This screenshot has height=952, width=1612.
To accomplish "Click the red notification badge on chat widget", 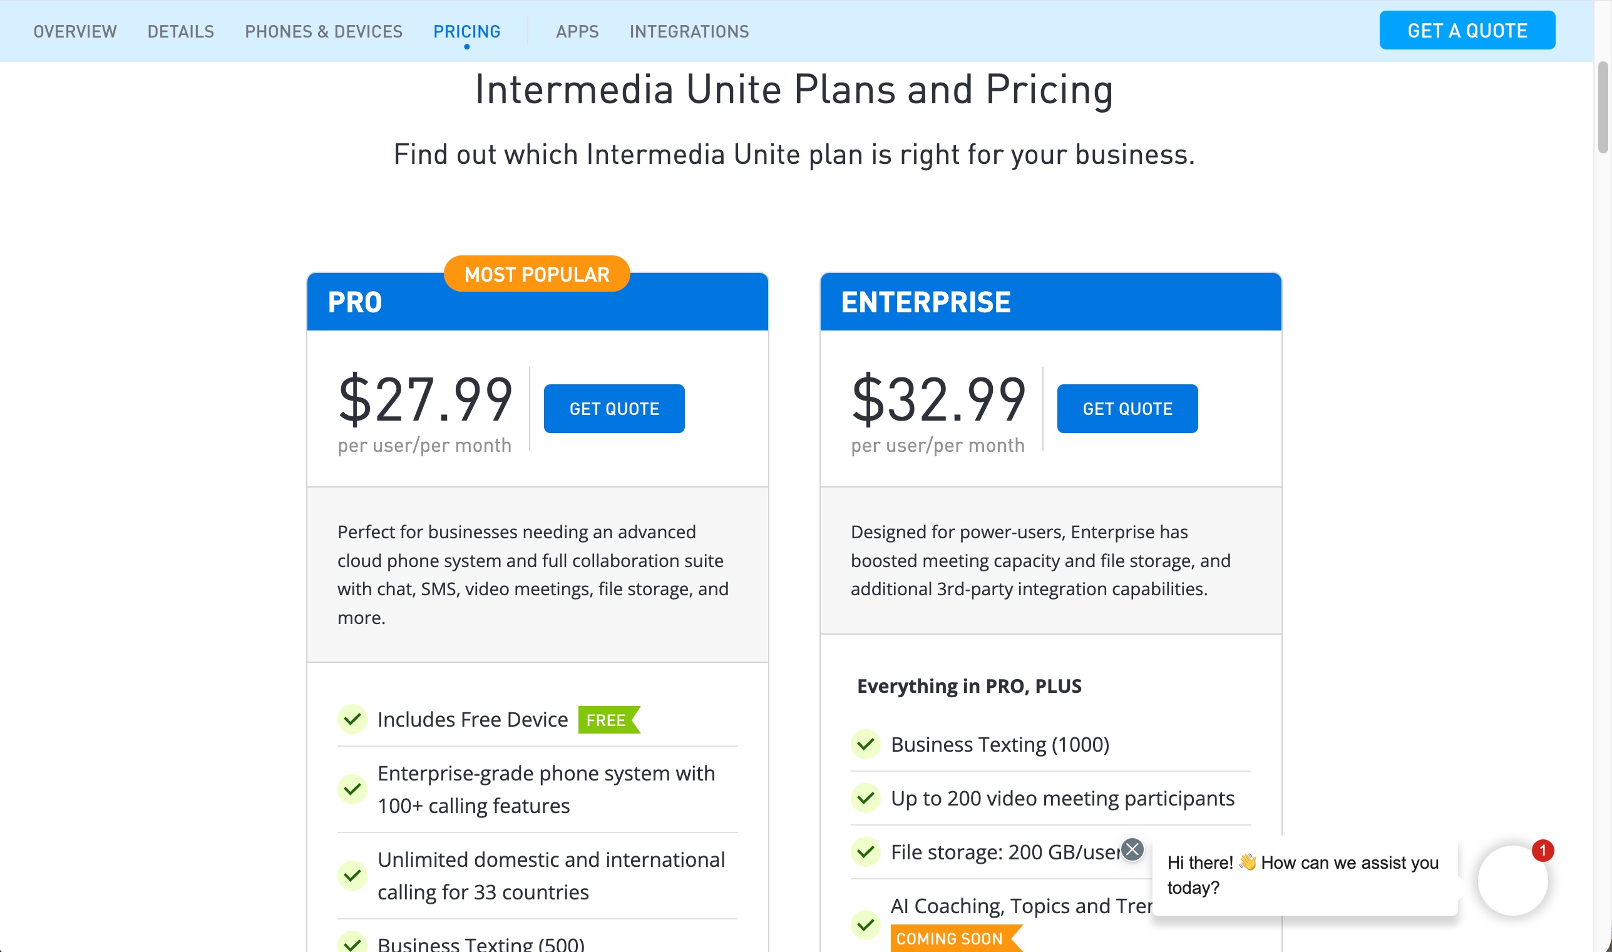I will click(x=1543, y=849).
